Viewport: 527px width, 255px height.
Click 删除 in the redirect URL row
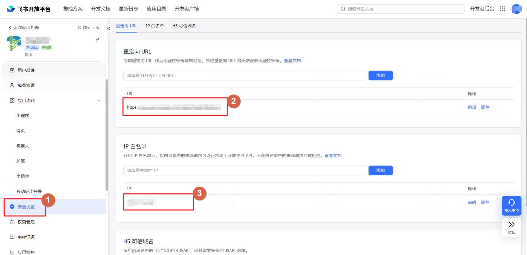pyautogui.click(x=485, y=107)
